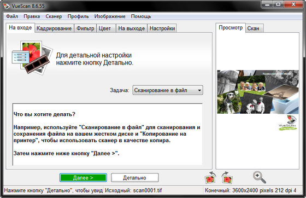This screenshot has height=198, width=306.
Task: Click the VueScan title bar application icon
Action: 6,6
